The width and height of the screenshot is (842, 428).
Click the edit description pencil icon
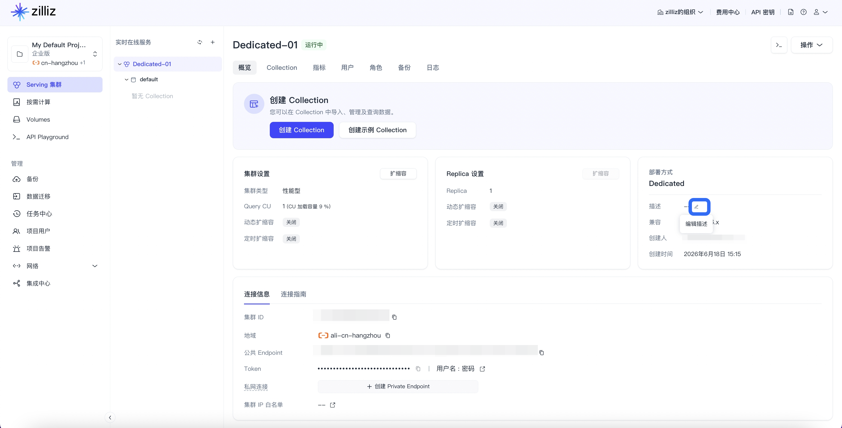pyautogui.click(x=697, y=207)
